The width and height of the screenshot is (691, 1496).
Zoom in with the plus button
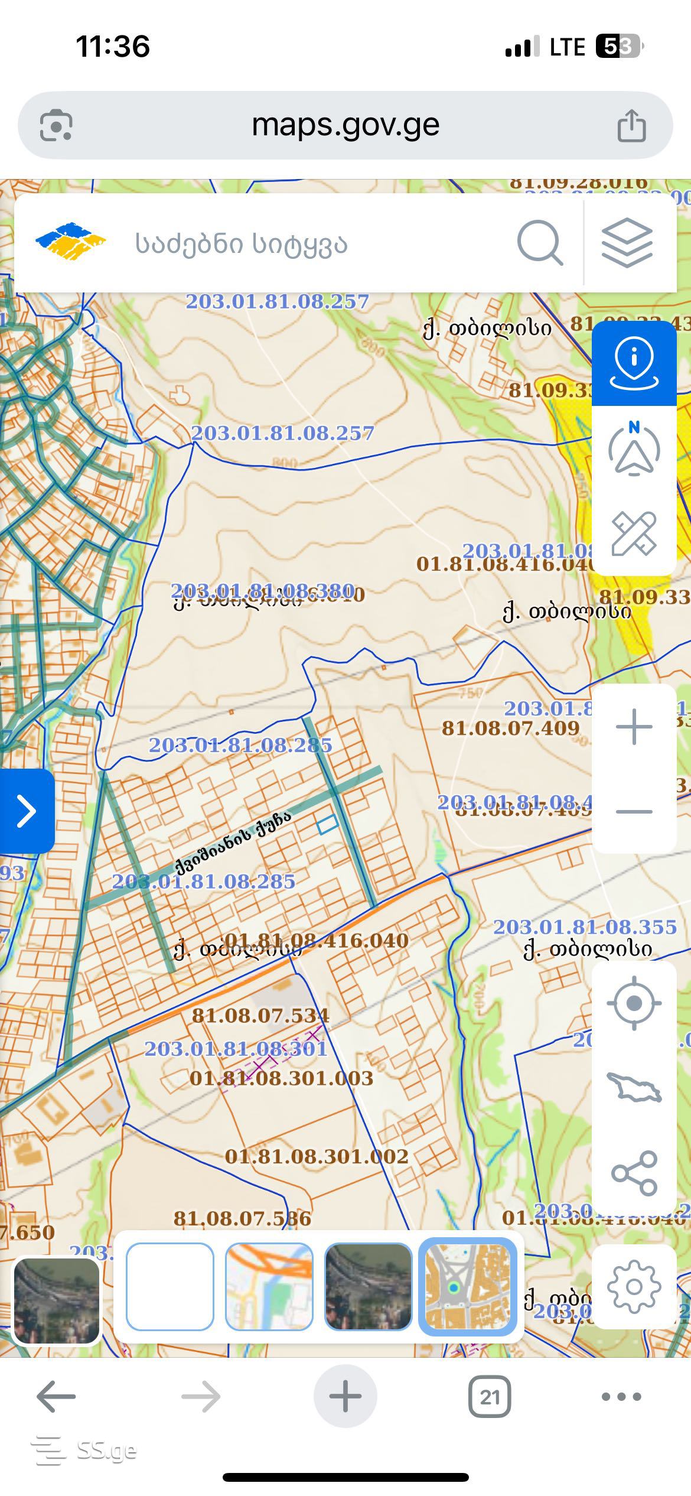[634, 726]
